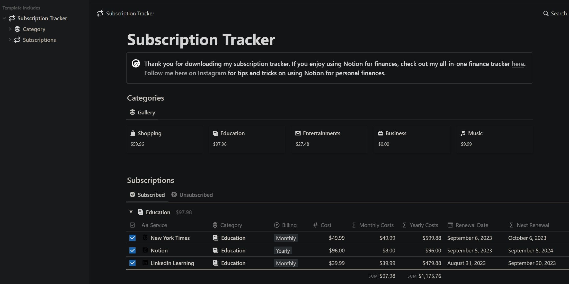Expand Subscriptions in the sidebar tree

pyautogui.click(x=10, y=40)
